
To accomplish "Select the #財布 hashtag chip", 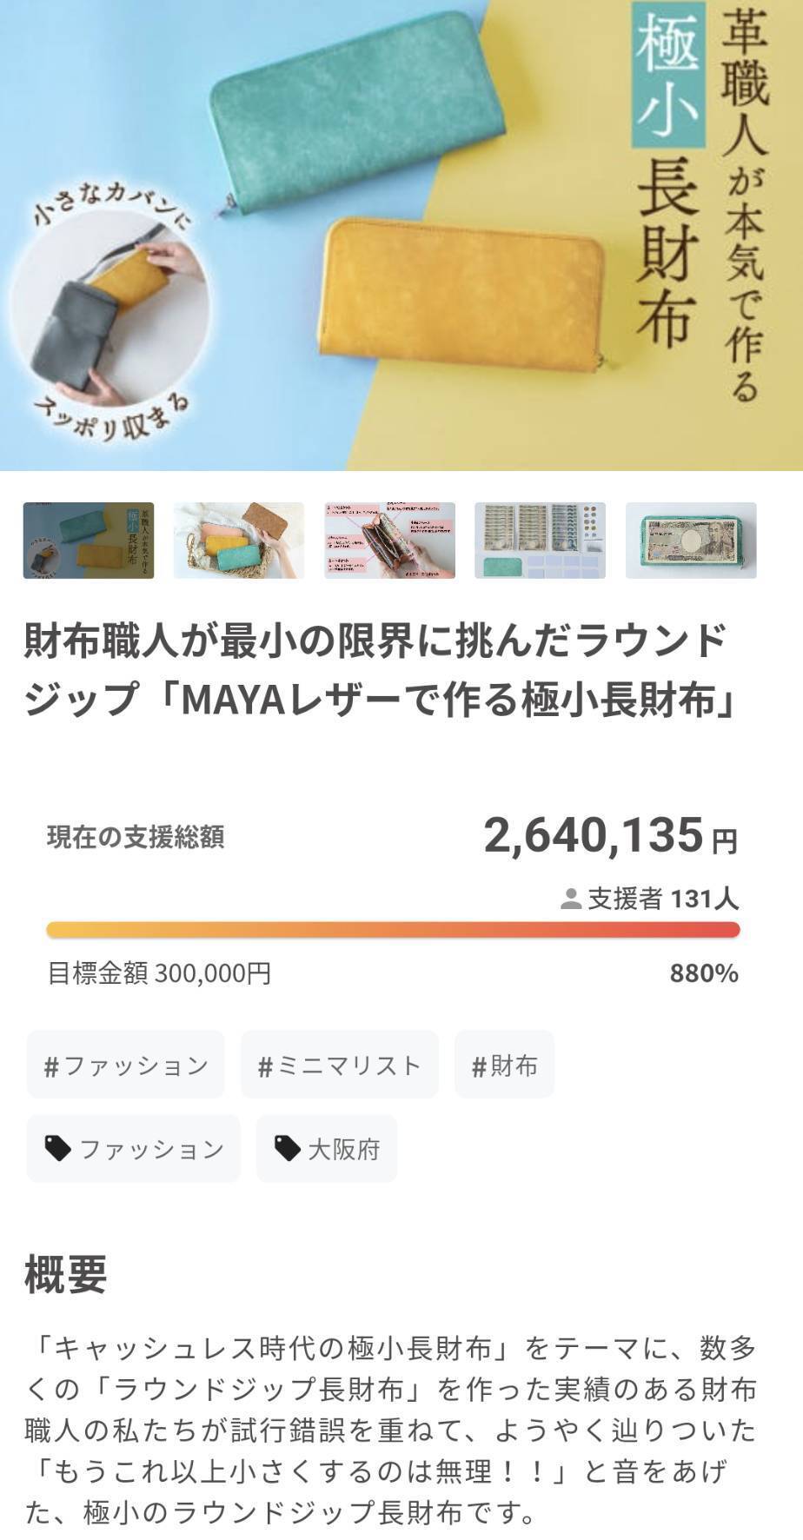I will (504, 1065).
